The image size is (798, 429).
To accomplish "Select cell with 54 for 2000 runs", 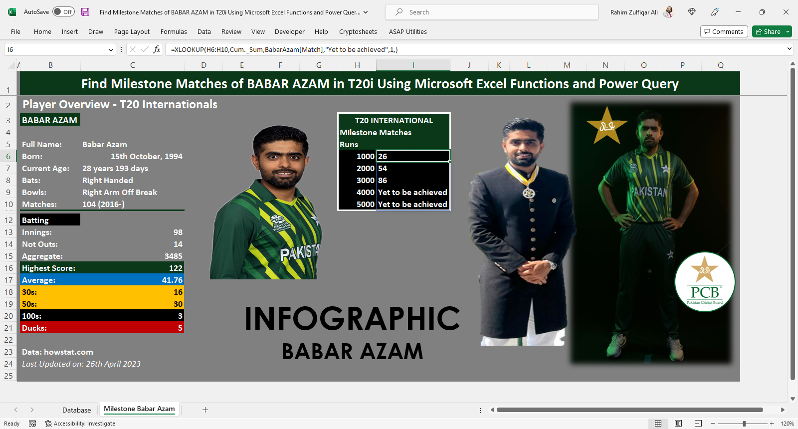I will (x=413, y=168).
